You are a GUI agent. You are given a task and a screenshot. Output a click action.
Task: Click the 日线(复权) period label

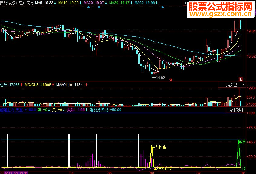pyautogui.click(x=9, y=3)
